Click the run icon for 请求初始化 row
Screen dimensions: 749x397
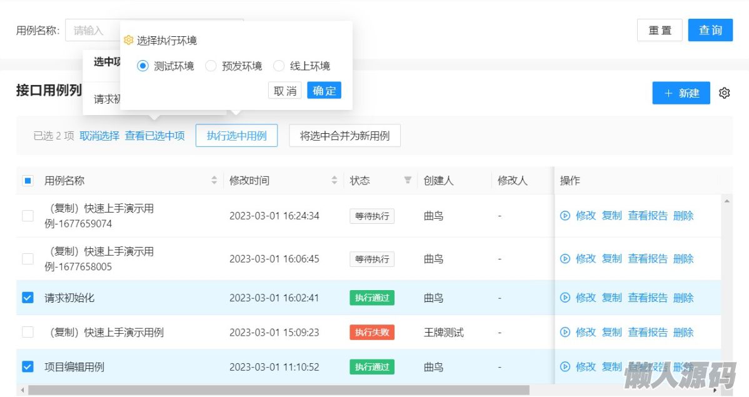565,298
